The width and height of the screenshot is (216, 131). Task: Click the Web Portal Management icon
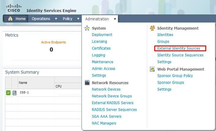[x=152, y=69]
